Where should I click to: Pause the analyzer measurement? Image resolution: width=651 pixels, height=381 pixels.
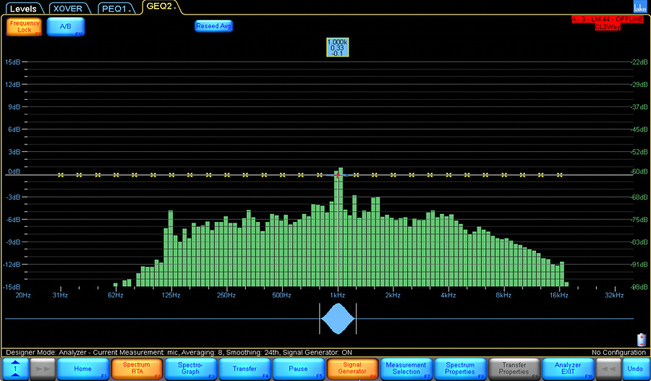coord(298,369)
